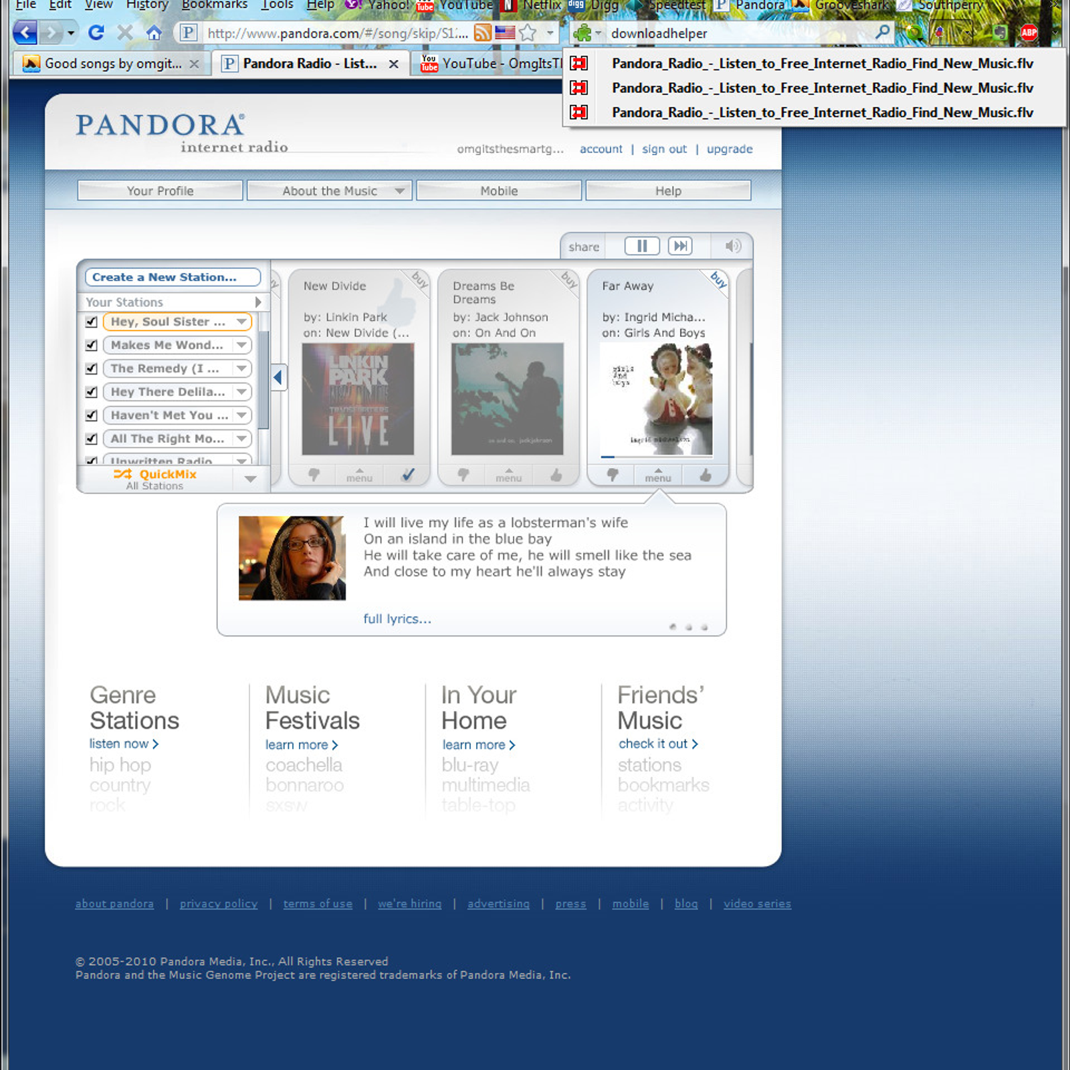The width and height of the screenshot is (1070, 1070).
Task: Click the Ingrid Michaelson artist photo
Action: [x=292, y=558]
